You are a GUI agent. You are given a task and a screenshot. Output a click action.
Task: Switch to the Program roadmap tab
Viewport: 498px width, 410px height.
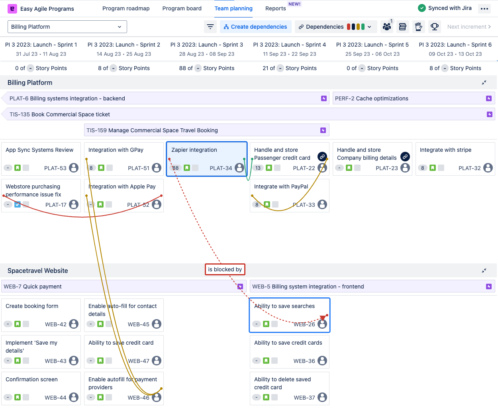(x=126, y=8)
